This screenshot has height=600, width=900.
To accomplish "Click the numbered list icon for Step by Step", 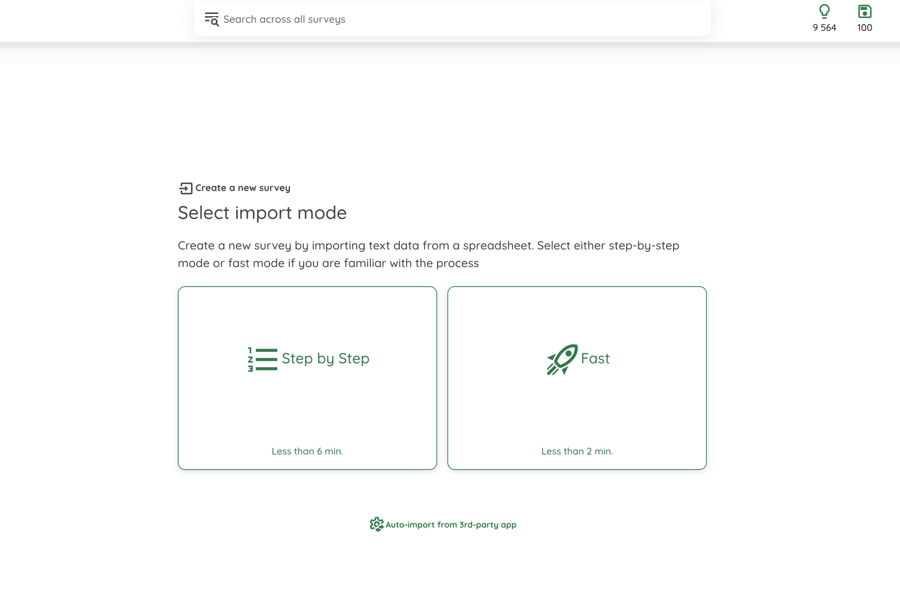I will pos(262,359).
